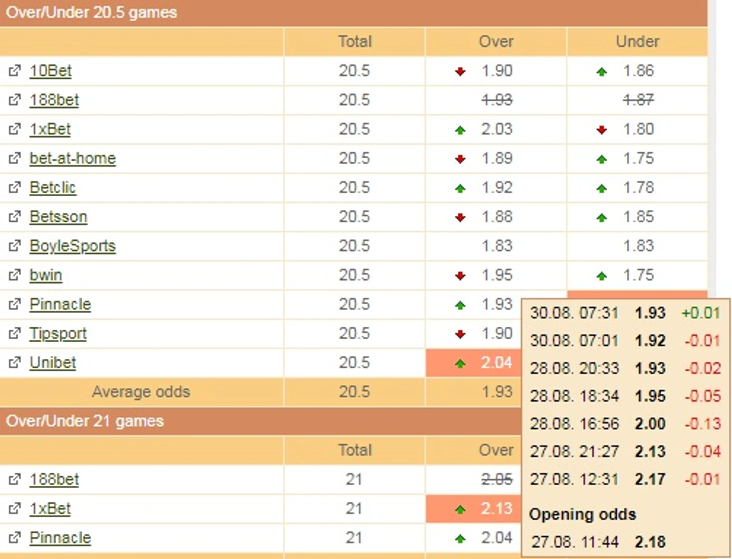Click the red down arrow beside 10Bet Over 1.90

(x=460, y=72)
